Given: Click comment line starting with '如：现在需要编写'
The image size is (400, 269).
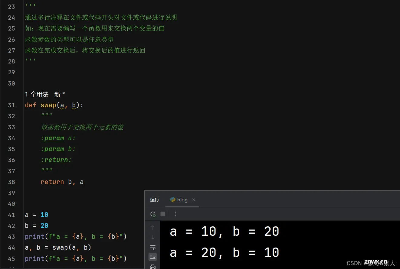Looking at the screenshot, I should coord(95,28).
